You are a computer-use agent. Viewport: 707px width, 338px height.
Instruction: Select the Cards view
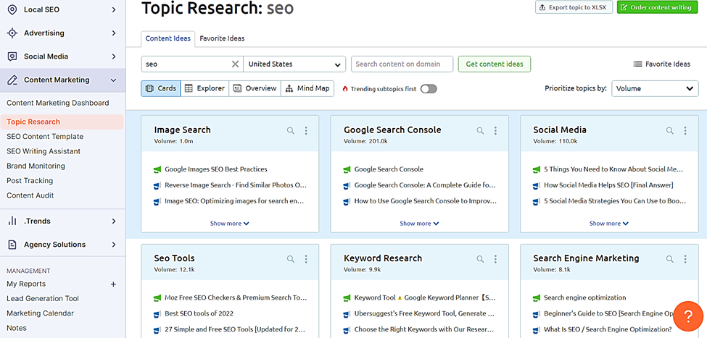coord(161,89)
